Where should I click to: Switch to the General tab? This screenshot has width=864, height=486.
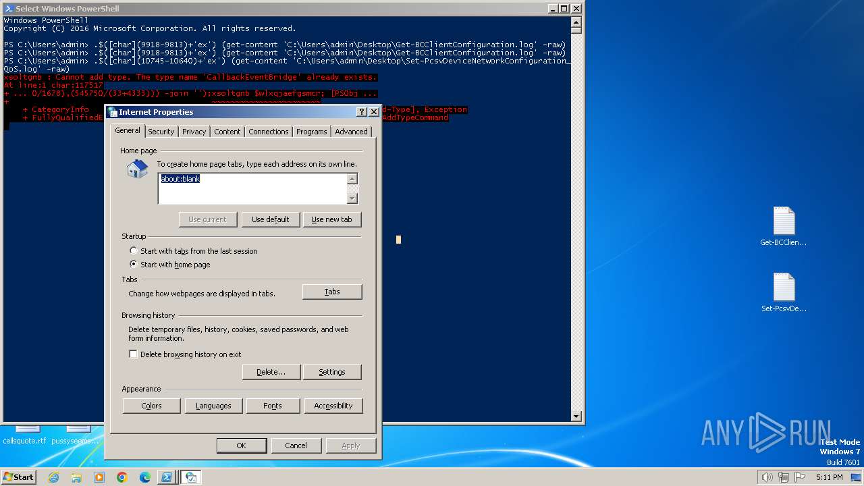128,131
